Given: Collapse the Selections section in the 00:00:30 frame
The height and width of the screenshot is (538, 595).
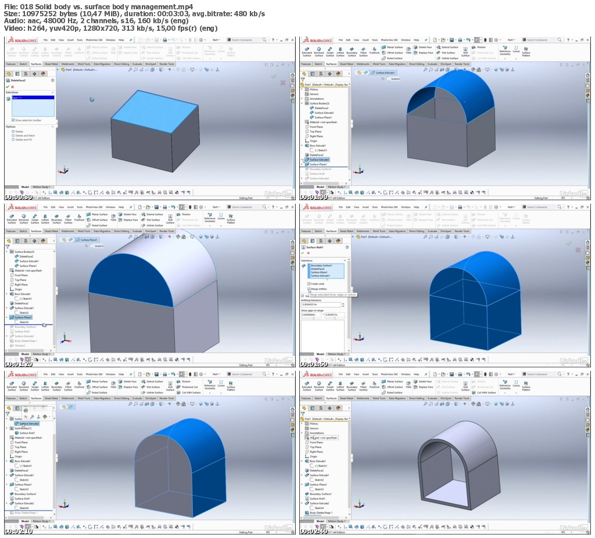Looking at the screenshot, I should [52, 92].
